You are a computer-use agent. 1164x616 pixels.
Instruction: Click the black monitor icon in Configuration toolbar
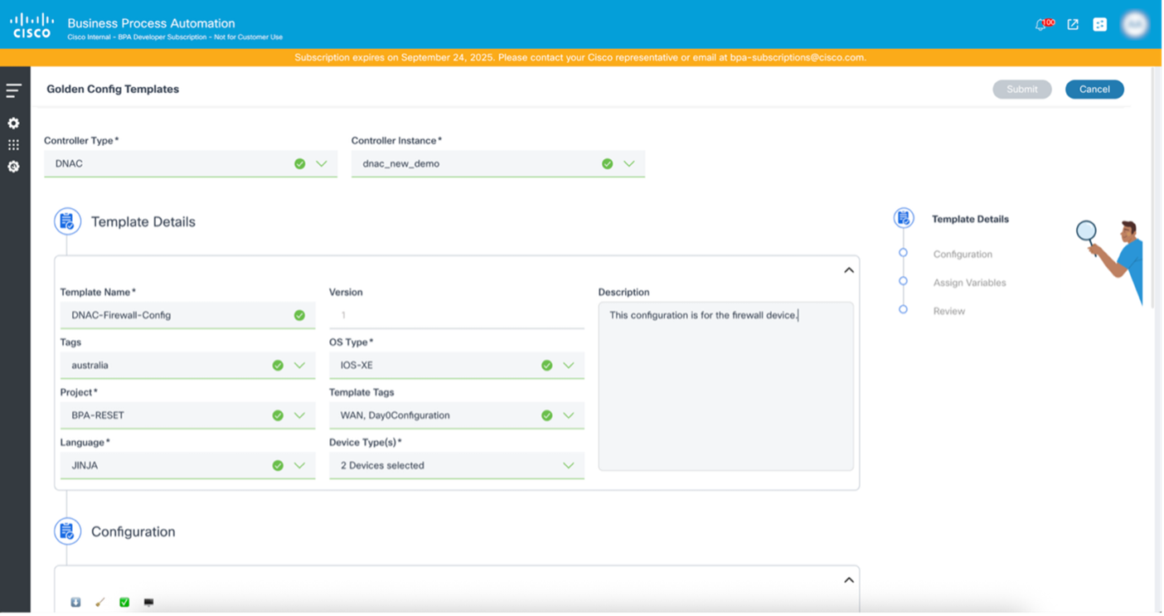pyautogui.click(x=148, y=603)
